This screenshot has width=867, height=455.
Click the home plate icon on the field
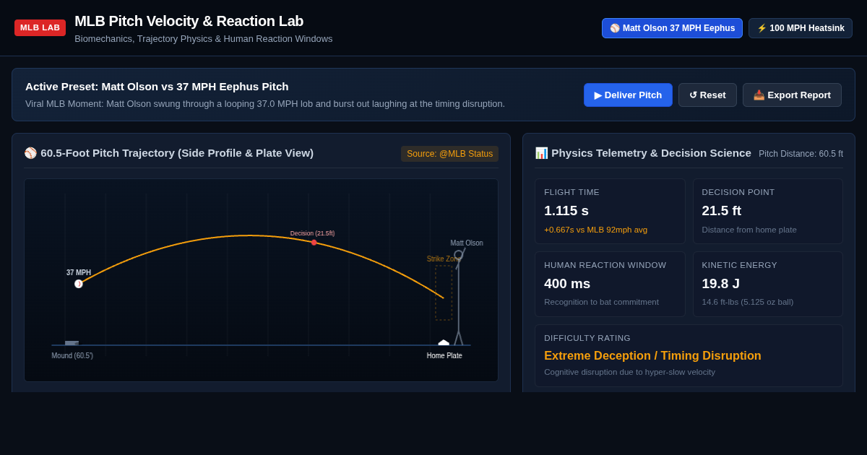point(444,342)
